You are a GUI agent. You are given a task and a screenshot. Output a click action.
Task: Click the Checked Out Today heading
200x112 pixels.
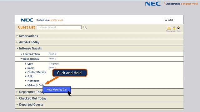(x=33, y=98)
